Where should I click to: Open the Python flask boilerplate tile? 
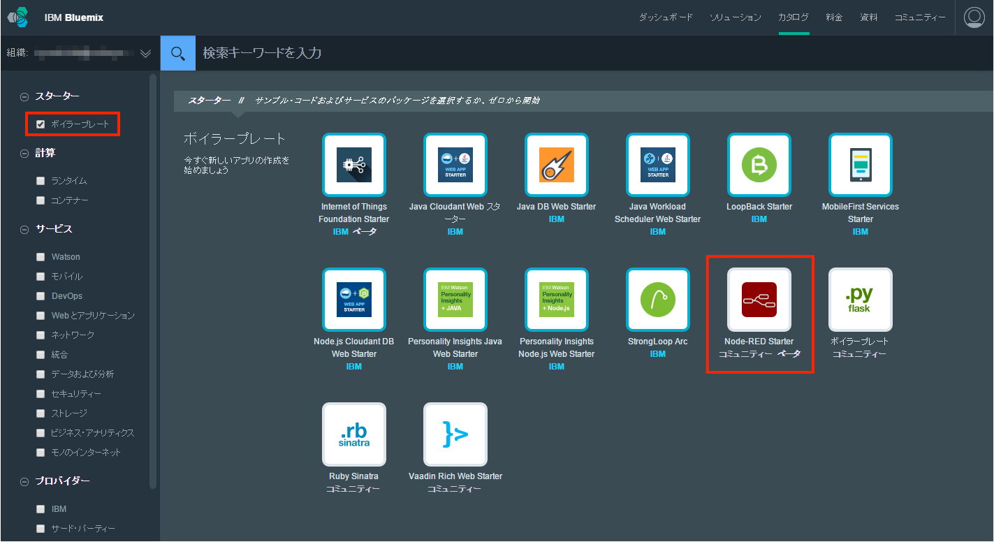(x=861, y=300)
